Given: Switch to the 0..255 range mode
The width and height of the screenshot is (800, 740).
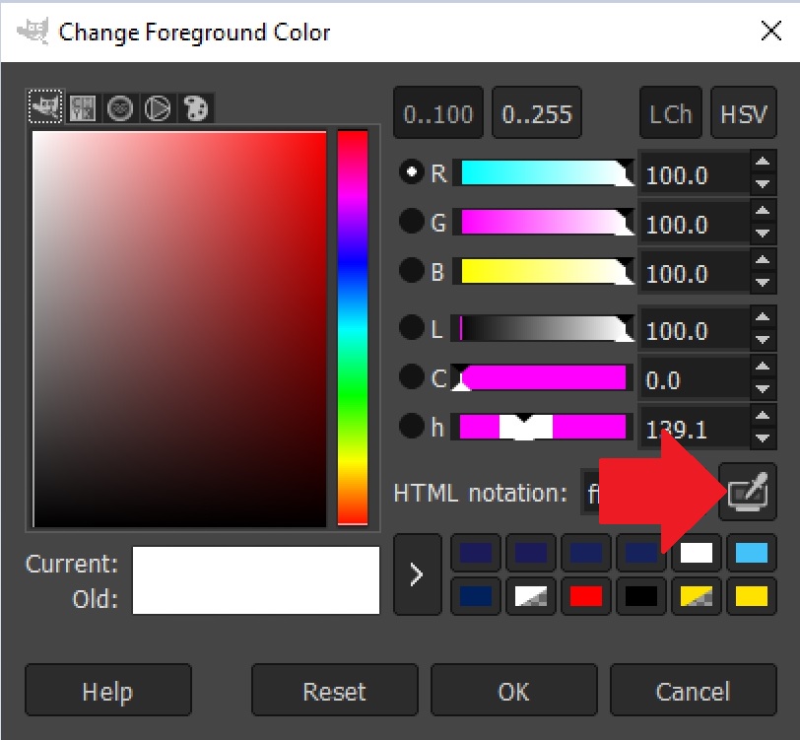Looking at the screenshot, I should pos(536,112).
